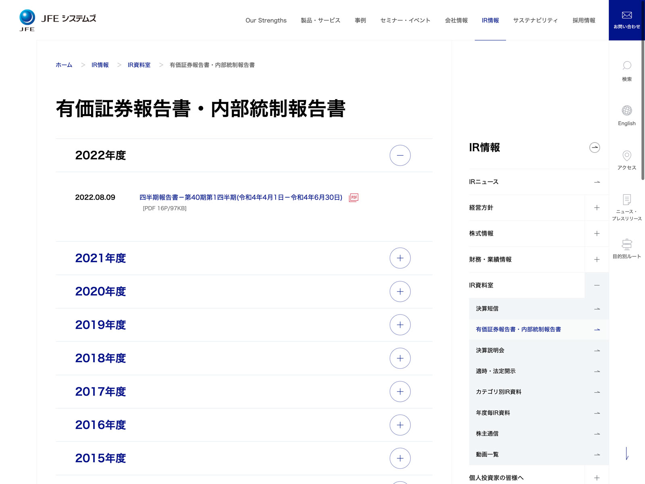The width and height of the screenshot is (645, 484).
Task: Collapse the 2022年度 section with minus button
Action: [x=400, y=155]
